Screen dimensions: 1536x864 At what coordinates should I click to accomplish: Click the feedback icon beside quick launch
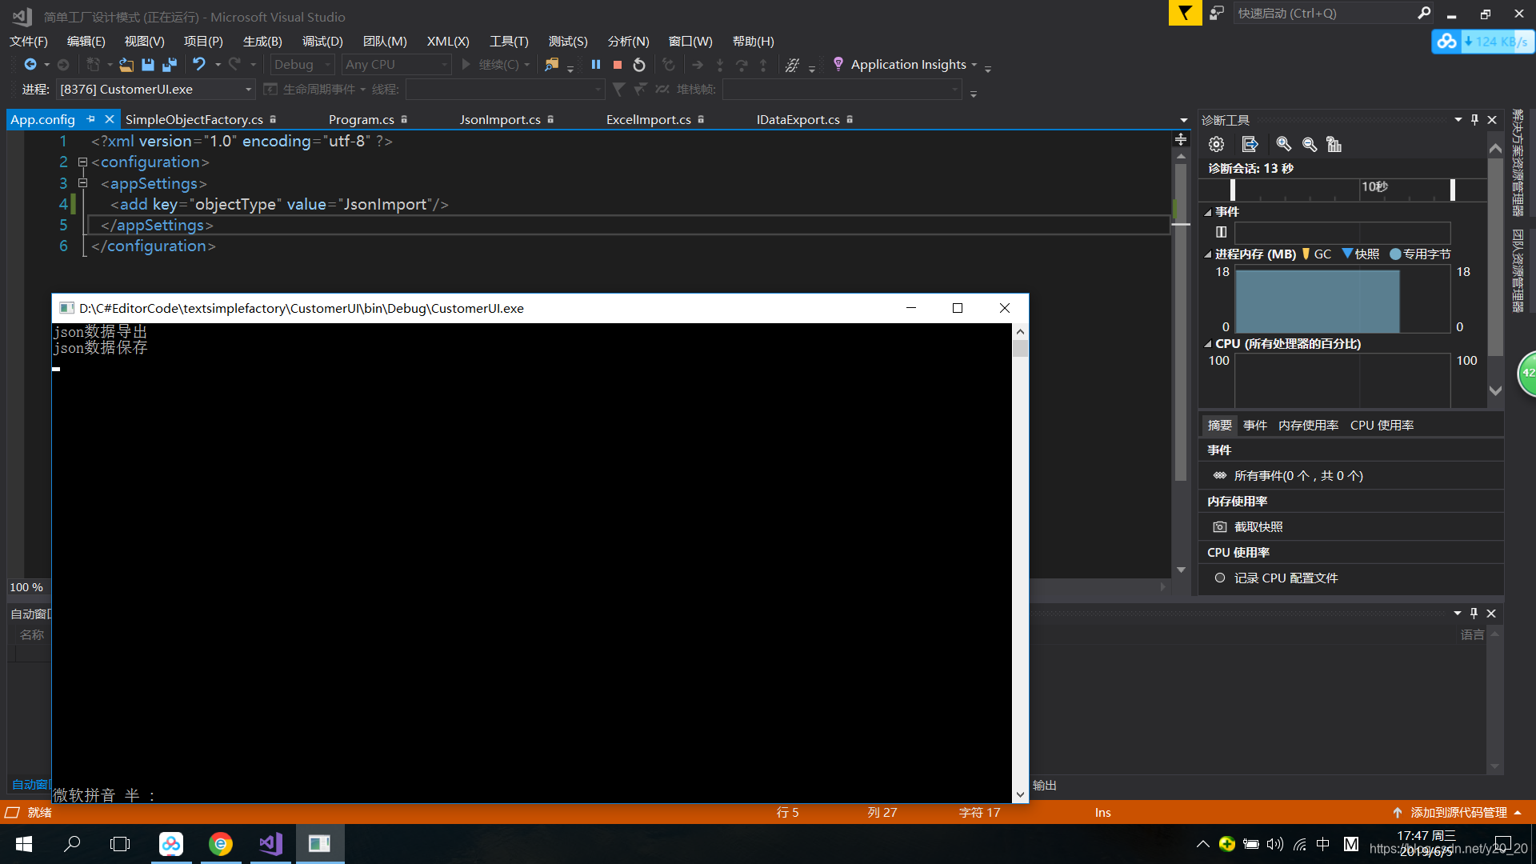[x=1217, y=13]
